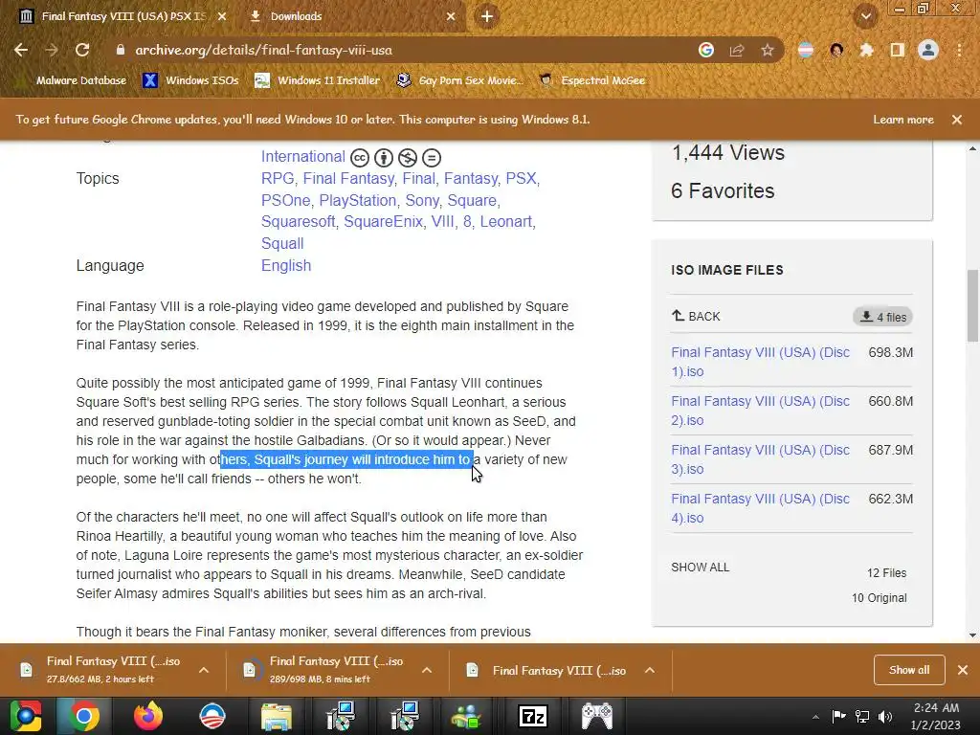Click the network tray icon

862,716
